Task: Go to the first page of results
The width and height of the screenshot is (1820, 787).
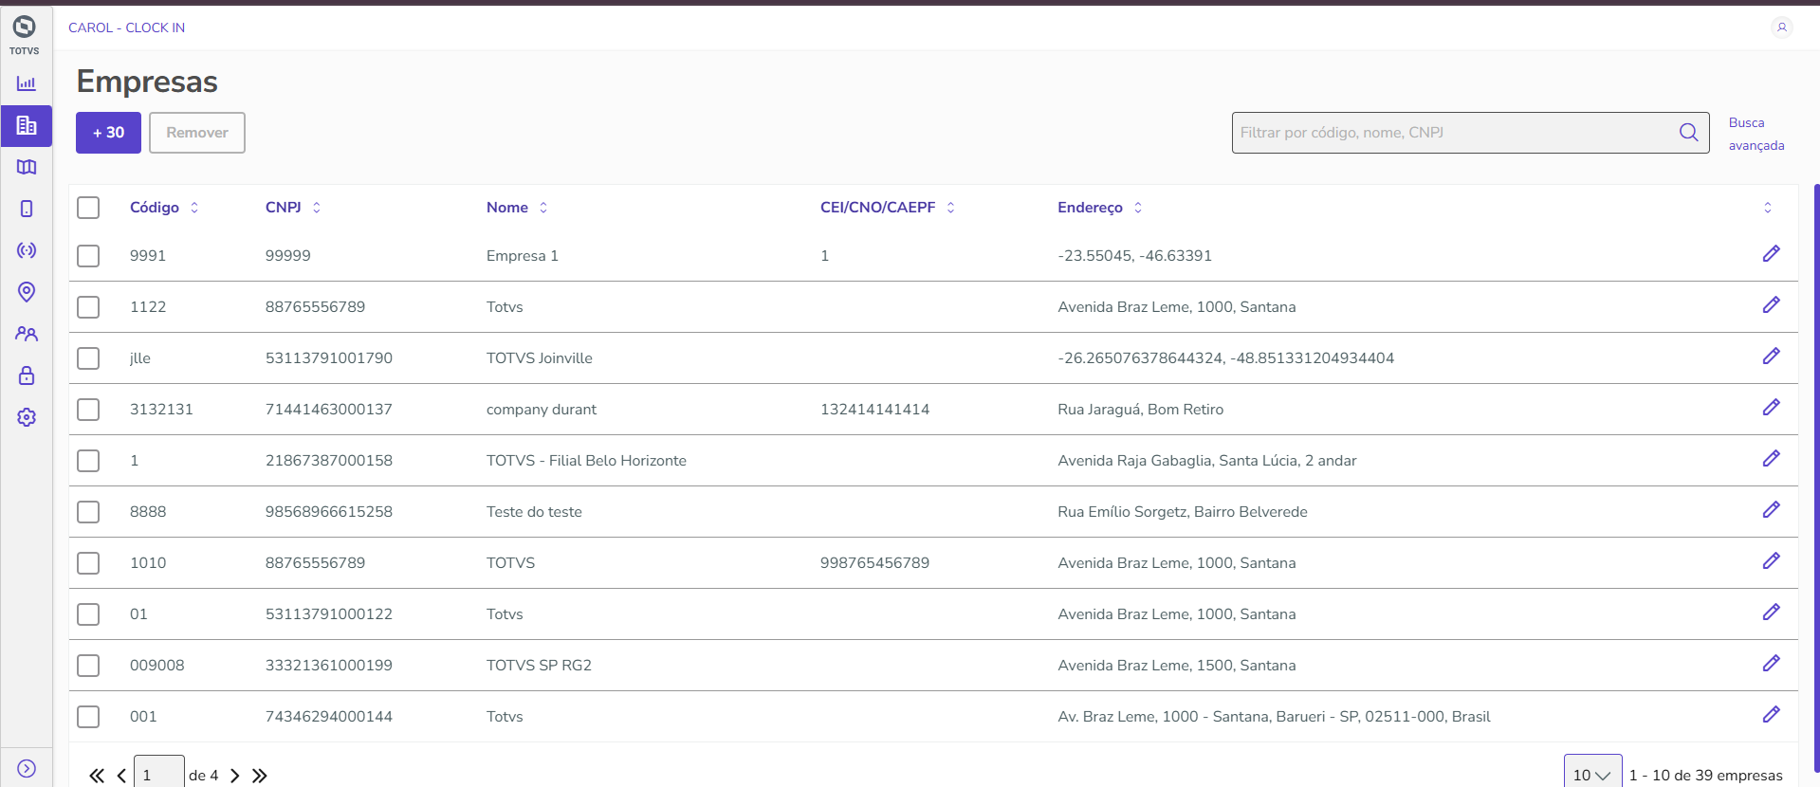Action: pyautogui.click(x=97, y=776)
